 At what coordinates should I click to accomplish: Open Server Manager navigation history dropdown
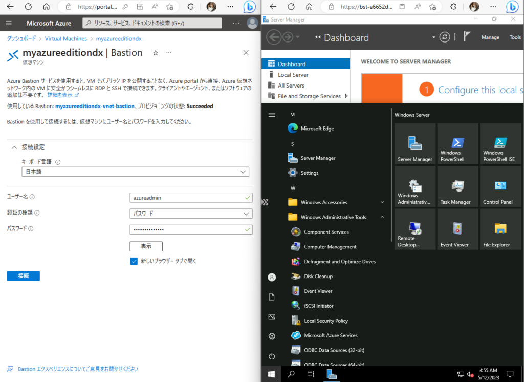(x=297, y=37)
